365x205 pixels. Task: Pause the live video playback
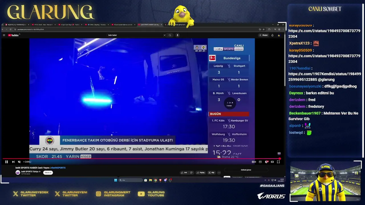pyautogui.click(x=7, y=162)
